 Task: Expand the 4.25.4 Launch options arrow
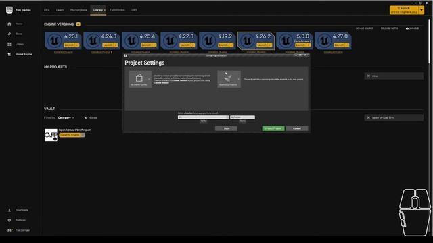pyautogui.click(x=154, y=45)
